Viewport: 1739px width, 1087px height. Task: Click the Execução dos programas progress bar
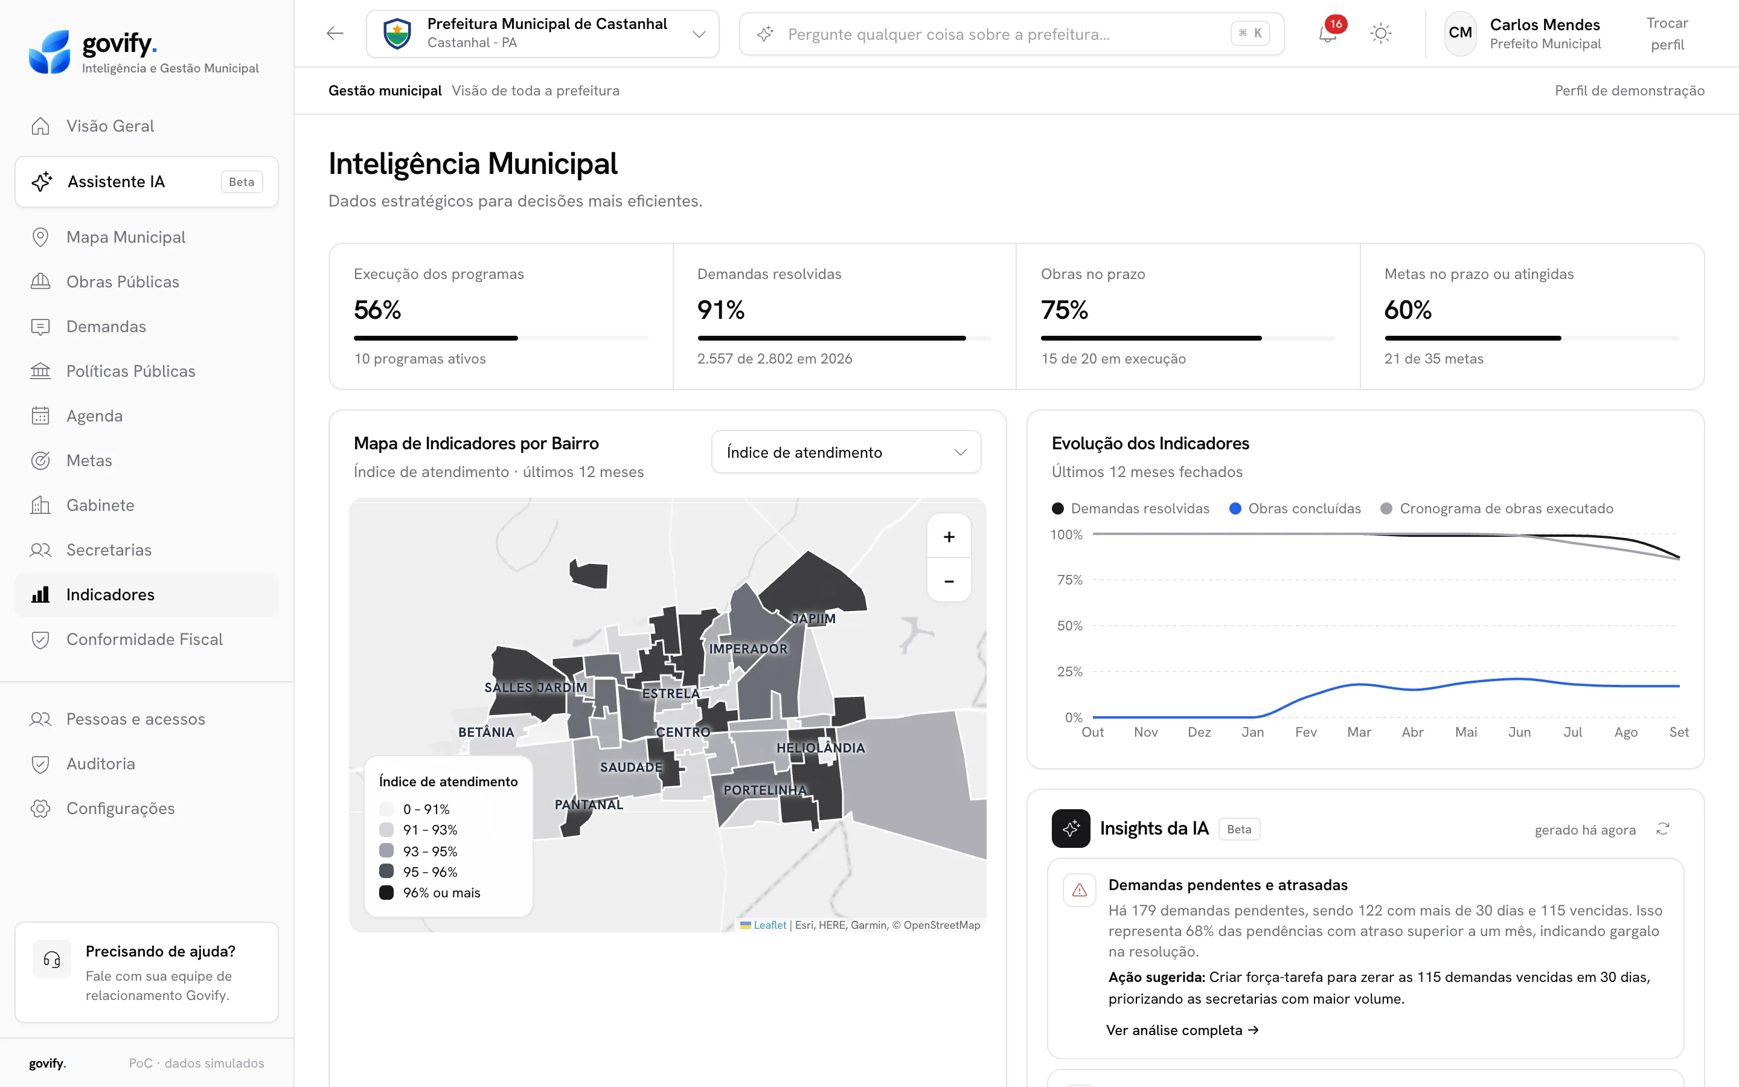tap(501, 338)
